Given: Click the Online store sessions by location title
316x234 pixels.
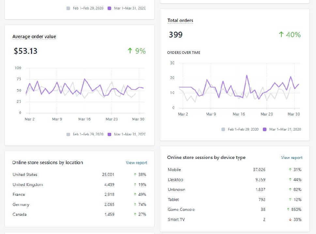Looking at the screenshot, I should pyautogui.click(x=48, y=163).
